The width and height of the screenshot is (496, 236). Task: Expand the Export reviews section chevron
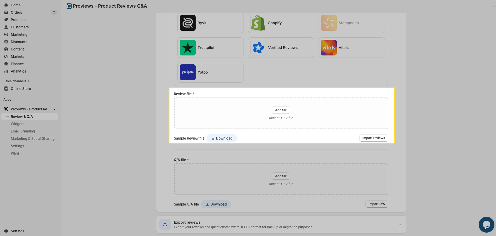(x=400, y=224)
